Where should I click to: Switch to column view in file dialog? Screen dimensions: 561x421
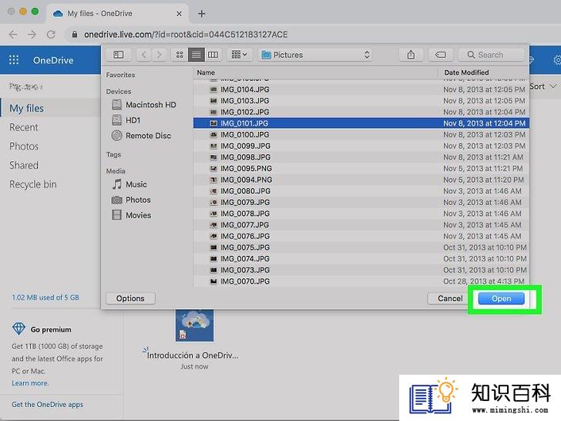(213, 55)
